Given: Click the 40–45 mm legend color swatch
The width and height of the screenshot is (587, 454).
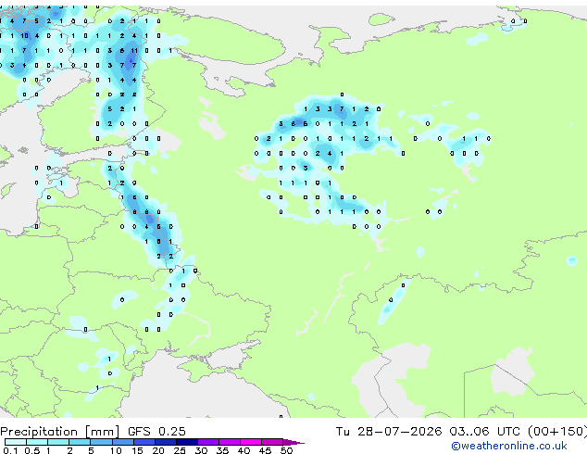Looking at the screenshot, I should point(251,442).
